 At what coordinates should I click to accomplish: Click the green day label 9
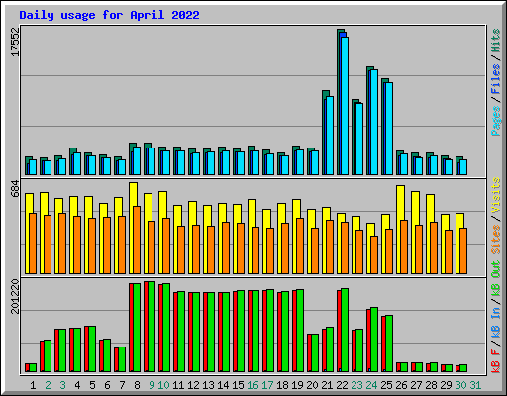pos(152,385)
